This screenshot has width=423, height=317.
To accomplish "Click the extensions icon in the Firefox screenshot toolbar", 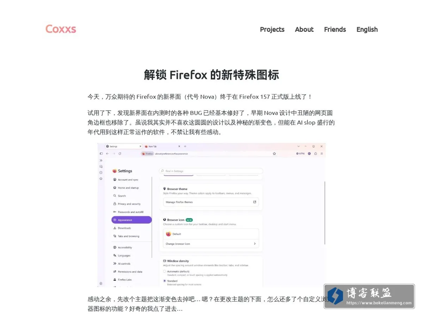I will coord(315,154).
